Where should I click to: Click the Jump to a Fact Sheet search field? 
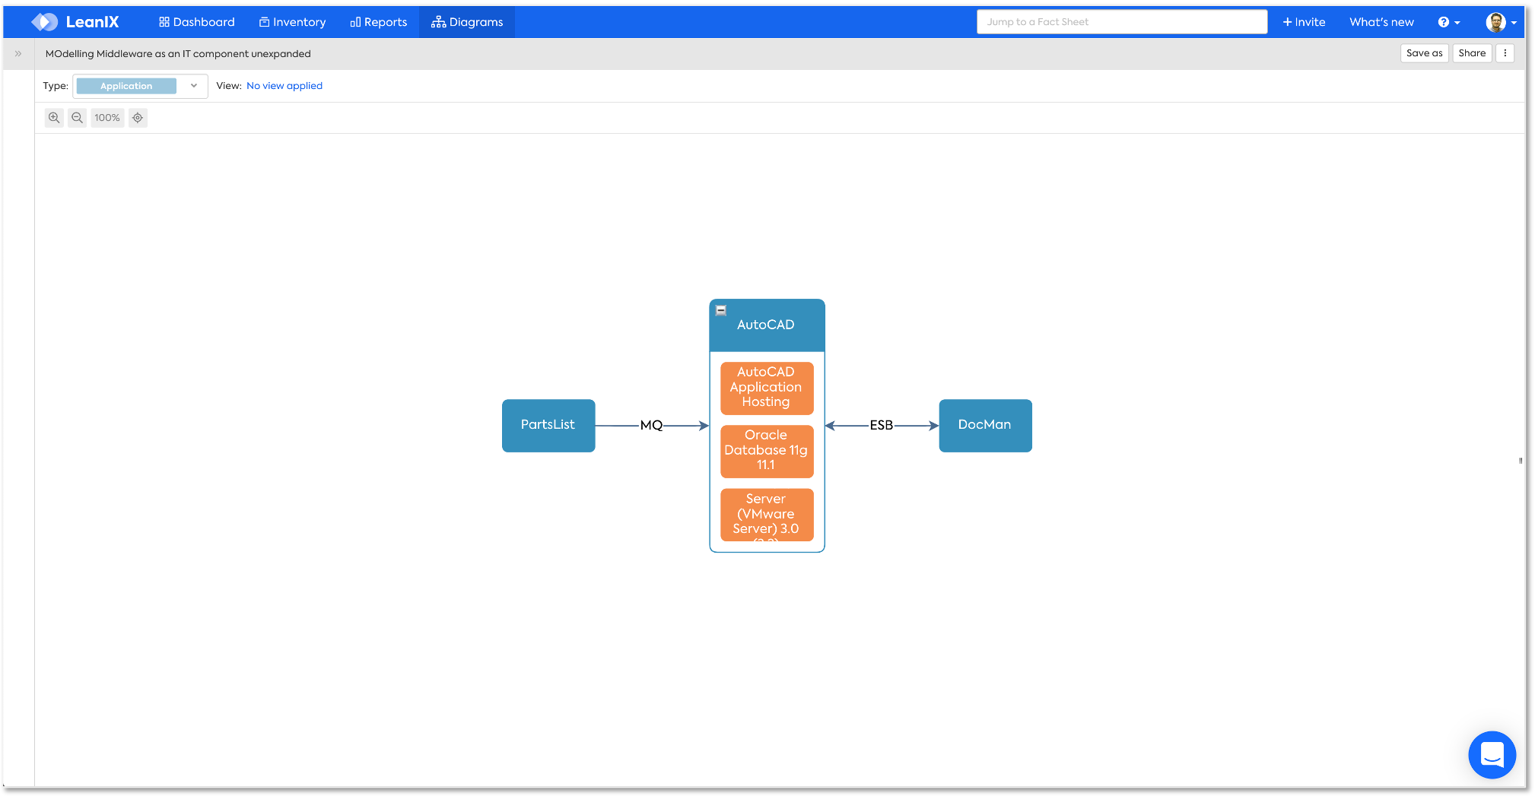(x=1122, y=22)
